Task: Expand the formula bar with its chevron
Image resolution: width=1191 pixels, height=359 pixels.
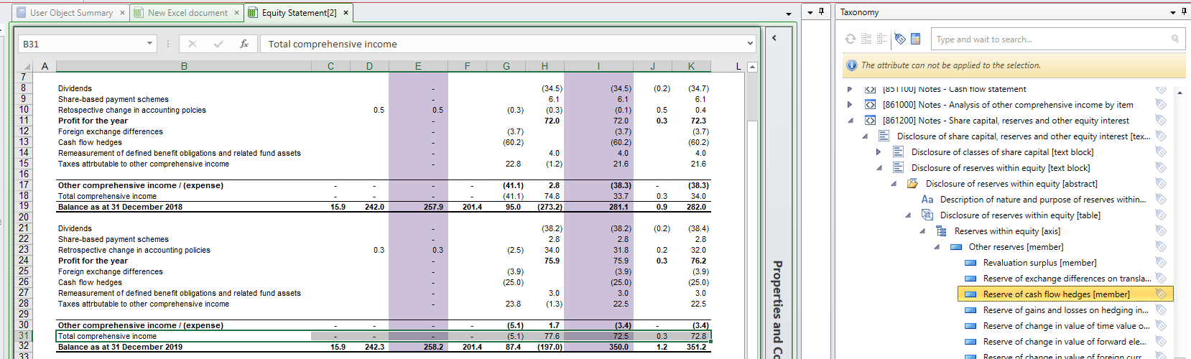Action: pos(750,44)
